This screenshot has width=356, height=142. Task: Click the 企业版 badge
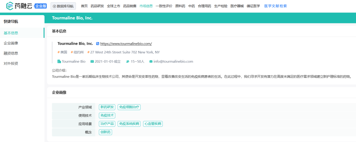pyautogui.click(x=41, y=6)
